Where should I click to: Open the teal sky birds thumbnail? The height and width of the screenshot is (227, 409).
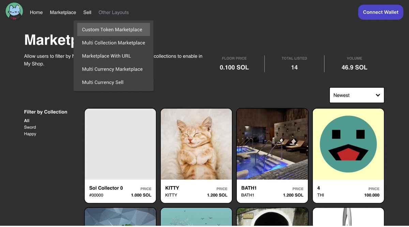[196, 217]
